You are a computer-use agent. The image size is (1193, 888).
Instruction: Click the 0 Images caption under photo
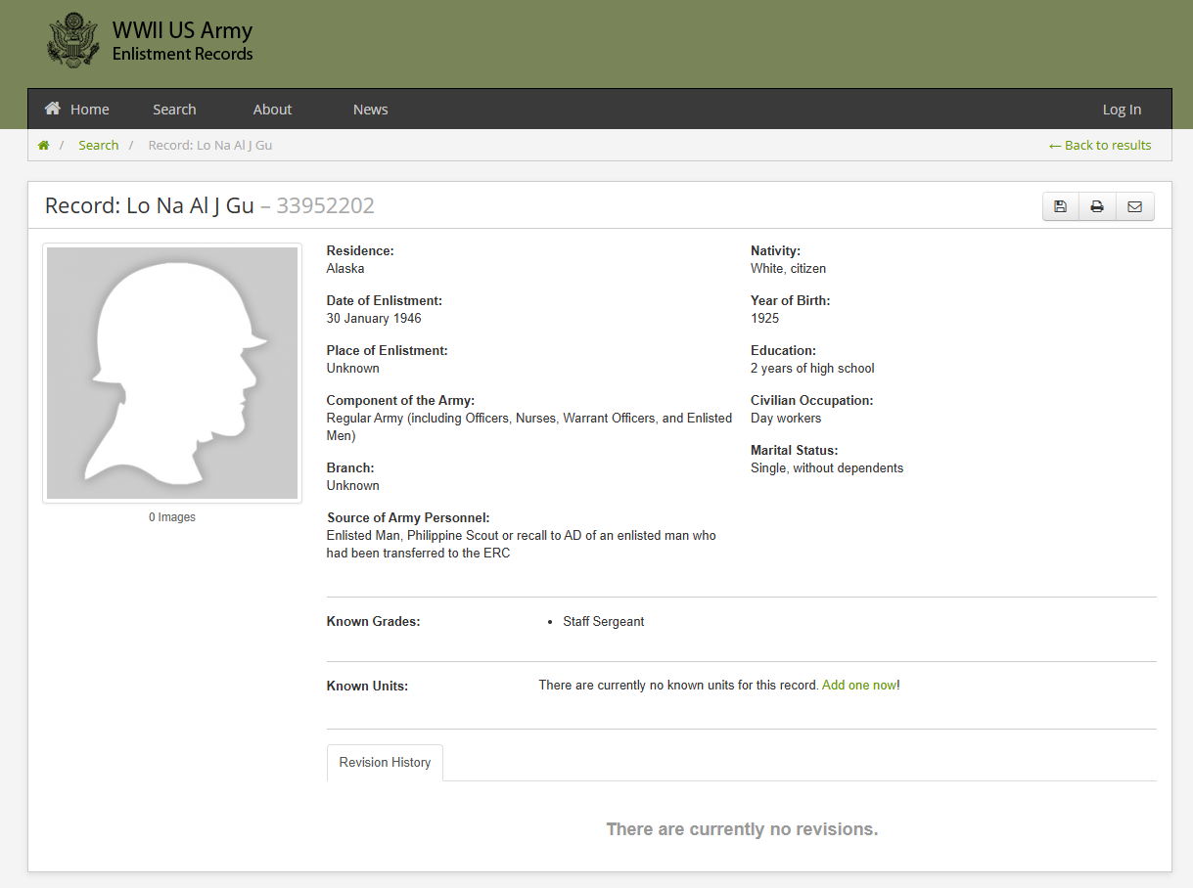[172, 517]
